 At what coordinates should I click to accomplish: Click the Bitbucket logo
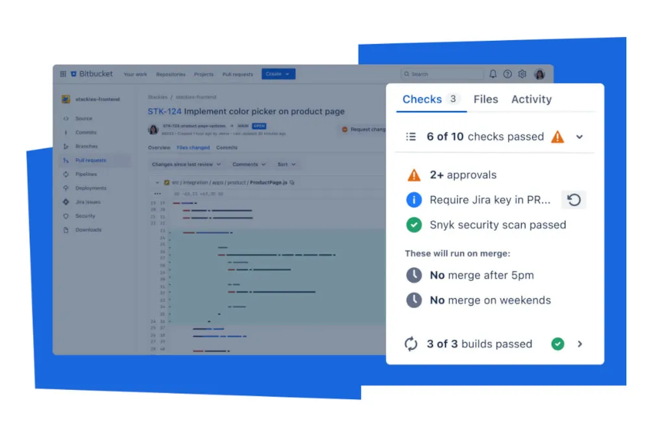pos(92,74)
